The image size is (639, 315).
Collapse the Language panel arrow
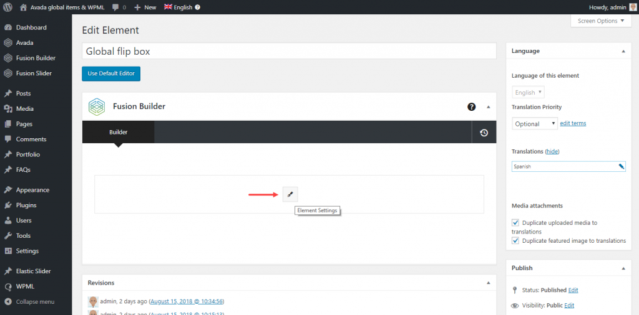tap(623, 51)
